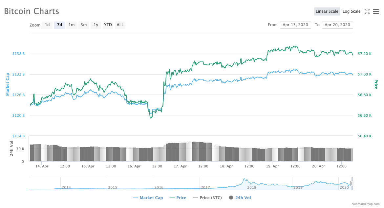
Task: Toggle Price (BTC) series in legend
Action: 207,198
